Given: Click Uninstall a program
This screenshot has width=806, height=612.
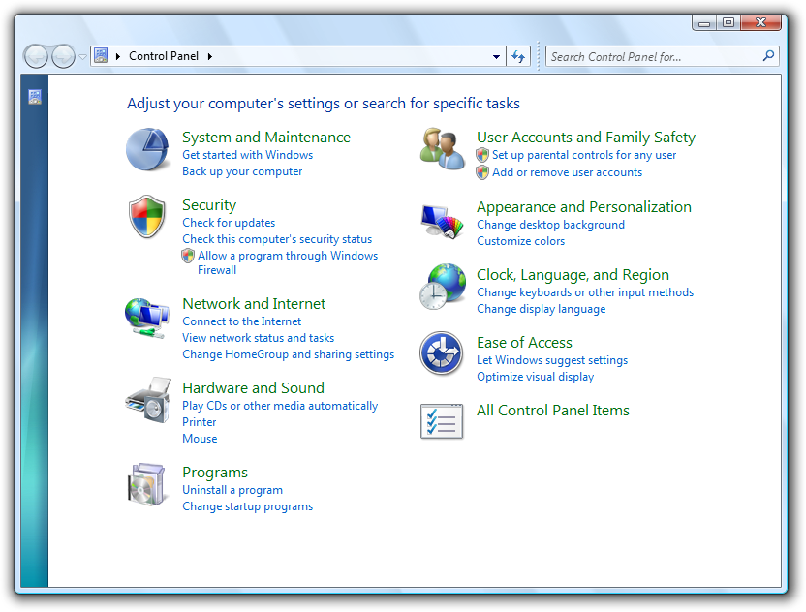Looking at the screenshot, I should pos(232,490).
